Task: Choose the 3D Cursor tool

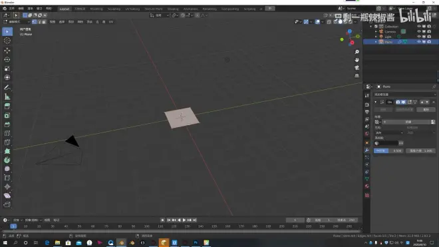Action: (x=7, y=41)
